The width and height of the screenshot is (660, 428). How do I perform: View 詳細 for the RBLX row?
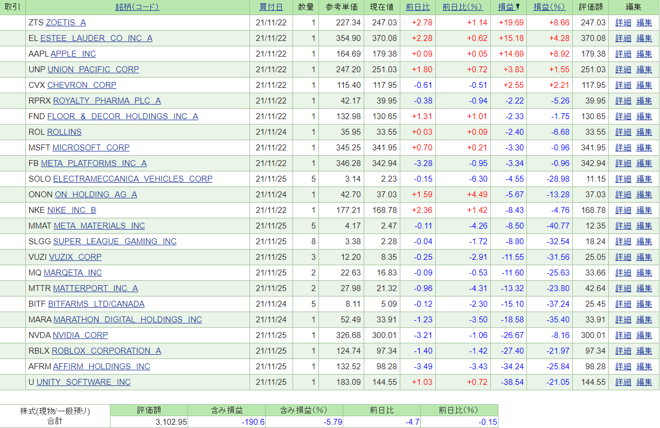(623, 351)
